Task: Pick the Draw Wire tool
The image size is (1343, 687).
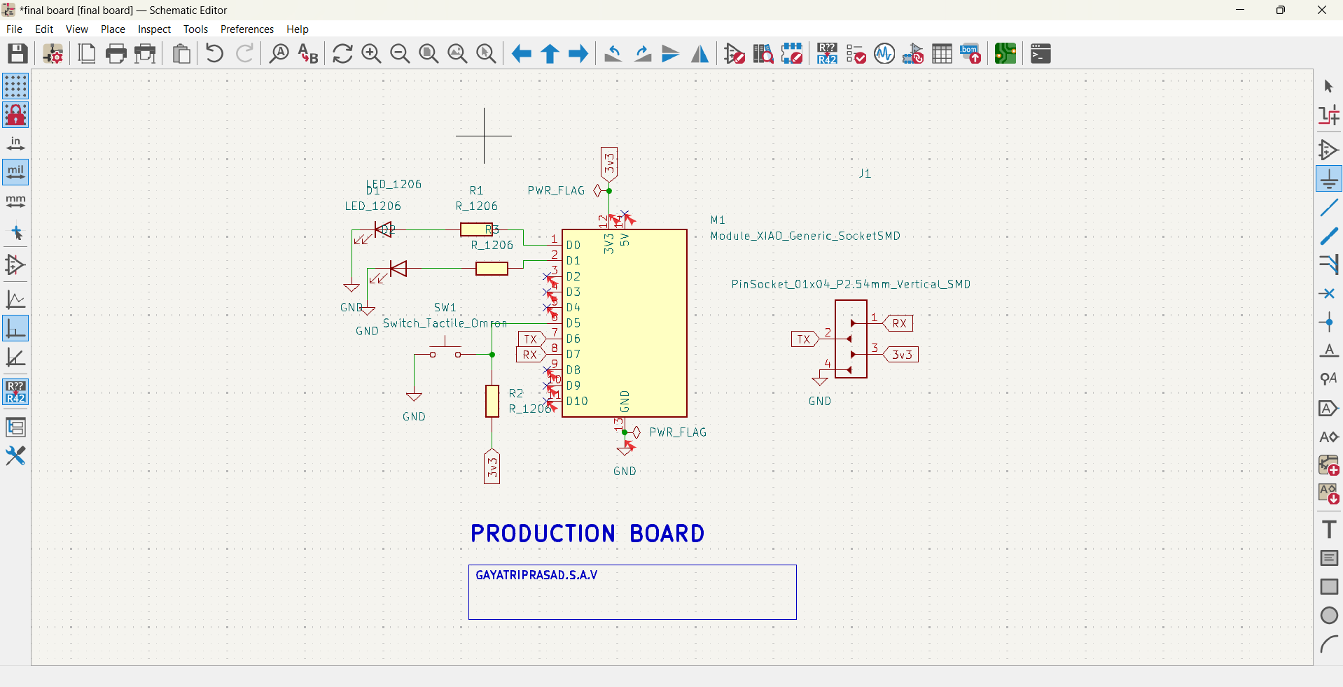Action: tap(1329, 208)
